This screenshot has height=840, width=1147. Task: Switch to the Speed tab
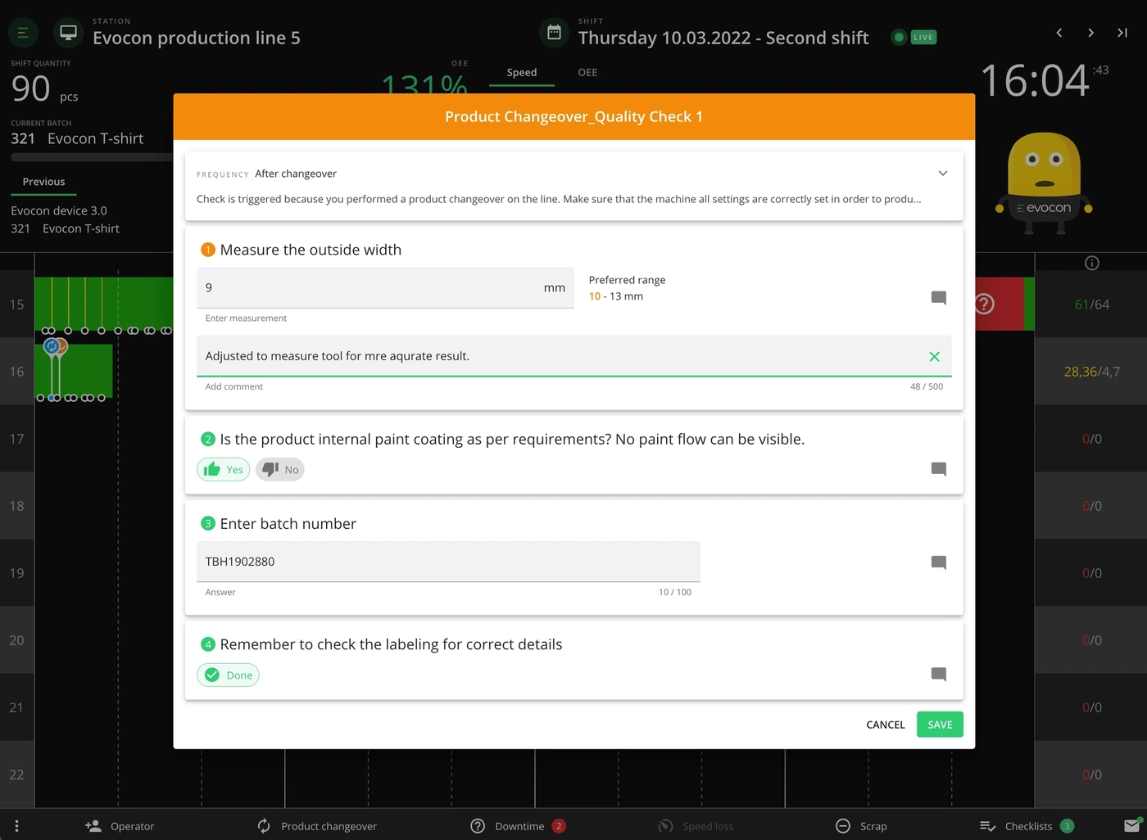pyautogui.click(x=522, y=72)
